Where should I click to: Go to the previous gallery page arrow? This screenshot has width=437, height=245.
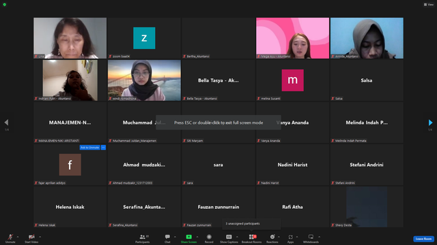[6, 122]
